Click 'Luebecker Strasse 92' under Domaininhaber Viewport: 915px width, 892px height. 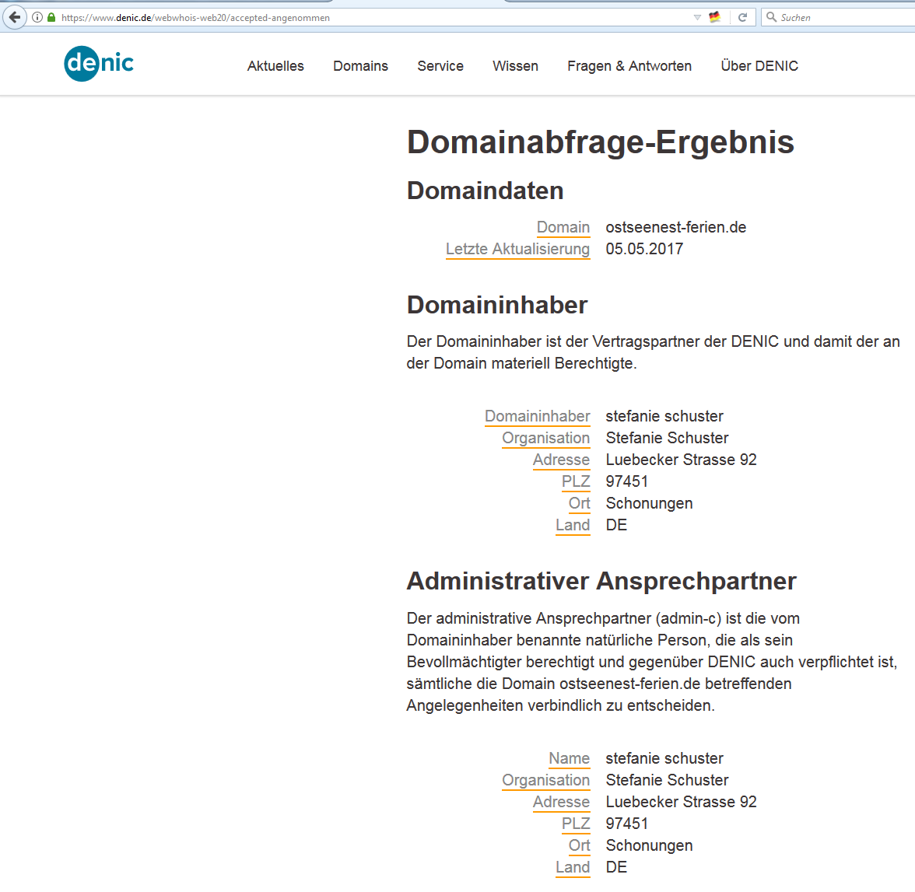click(x=681, y=460)
